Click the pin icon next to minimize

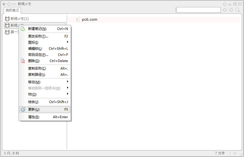pyautogui.click(x=225, y=4)
